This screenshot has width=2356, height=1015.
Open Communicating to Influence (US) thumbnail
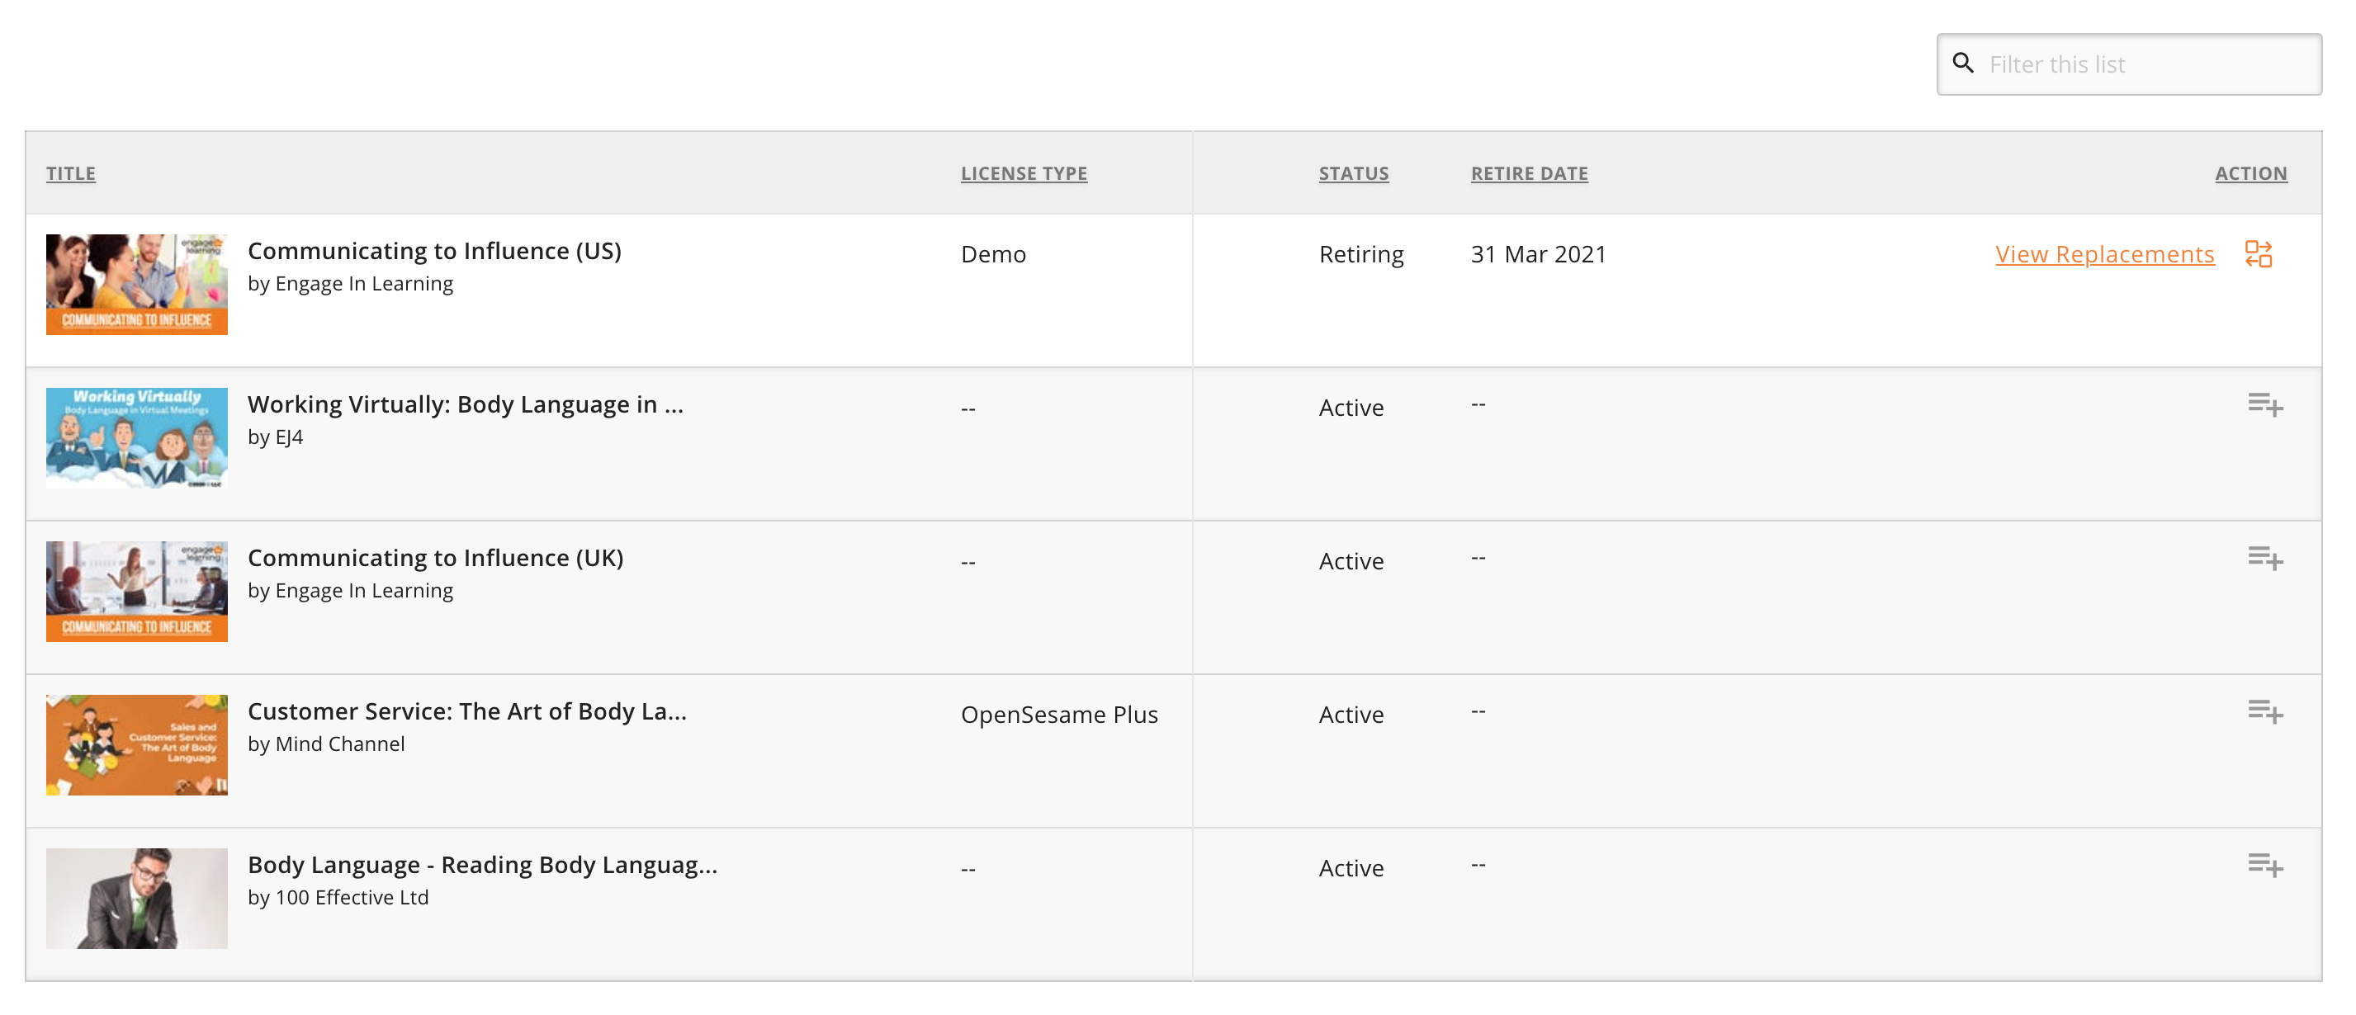[x=137, y=285]
